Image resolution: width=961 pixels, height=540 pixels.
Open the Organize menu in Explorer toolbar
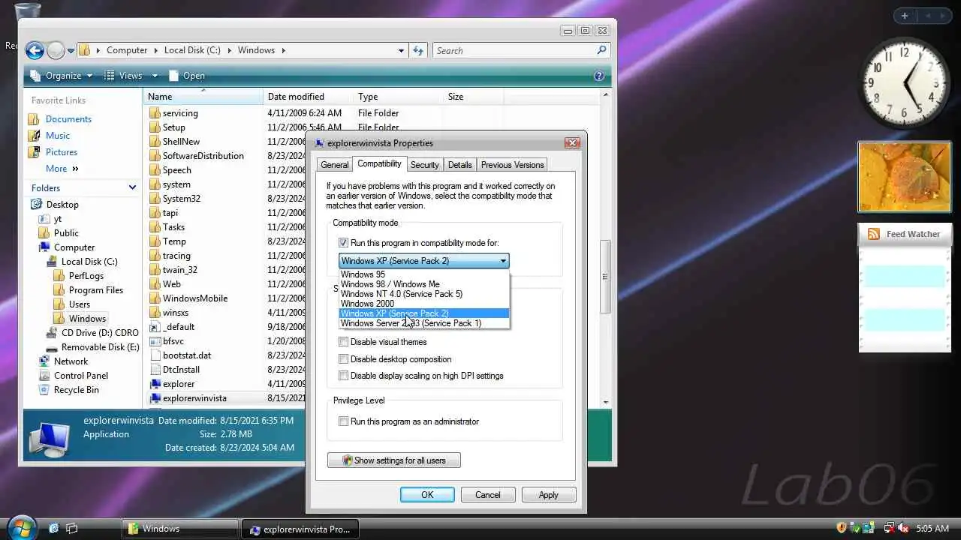(61, 76)
